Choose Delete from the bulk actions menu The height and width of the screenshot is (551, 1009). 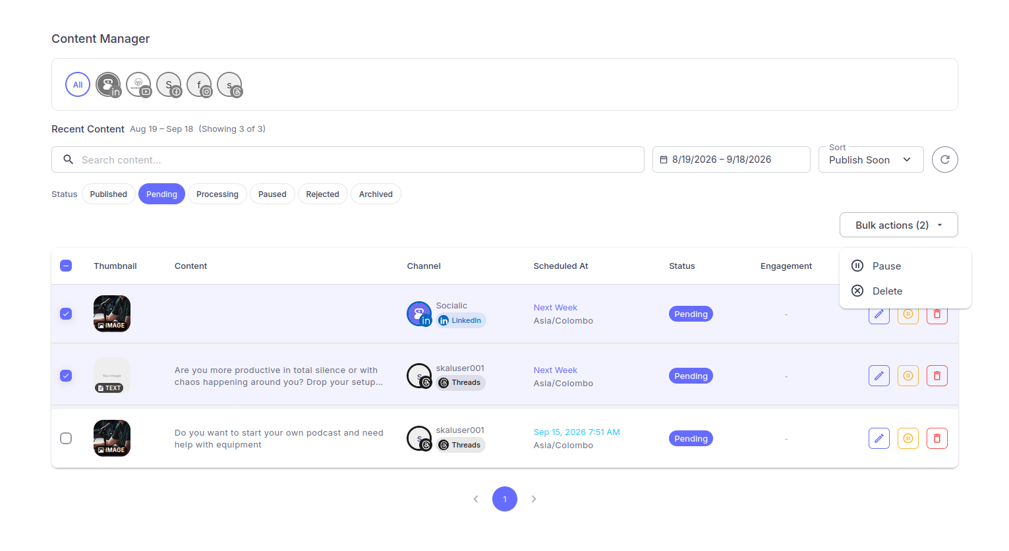905,291
